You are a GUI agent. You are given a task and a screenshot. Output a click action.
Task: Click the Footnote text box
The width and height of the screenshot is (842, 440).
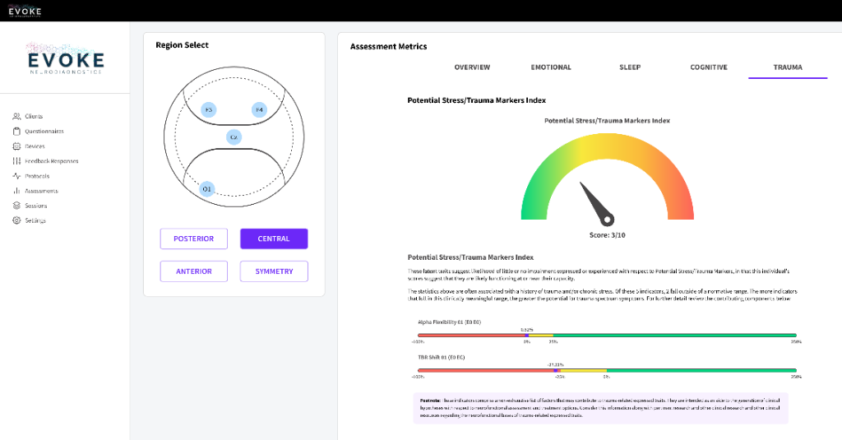point(600,408)
